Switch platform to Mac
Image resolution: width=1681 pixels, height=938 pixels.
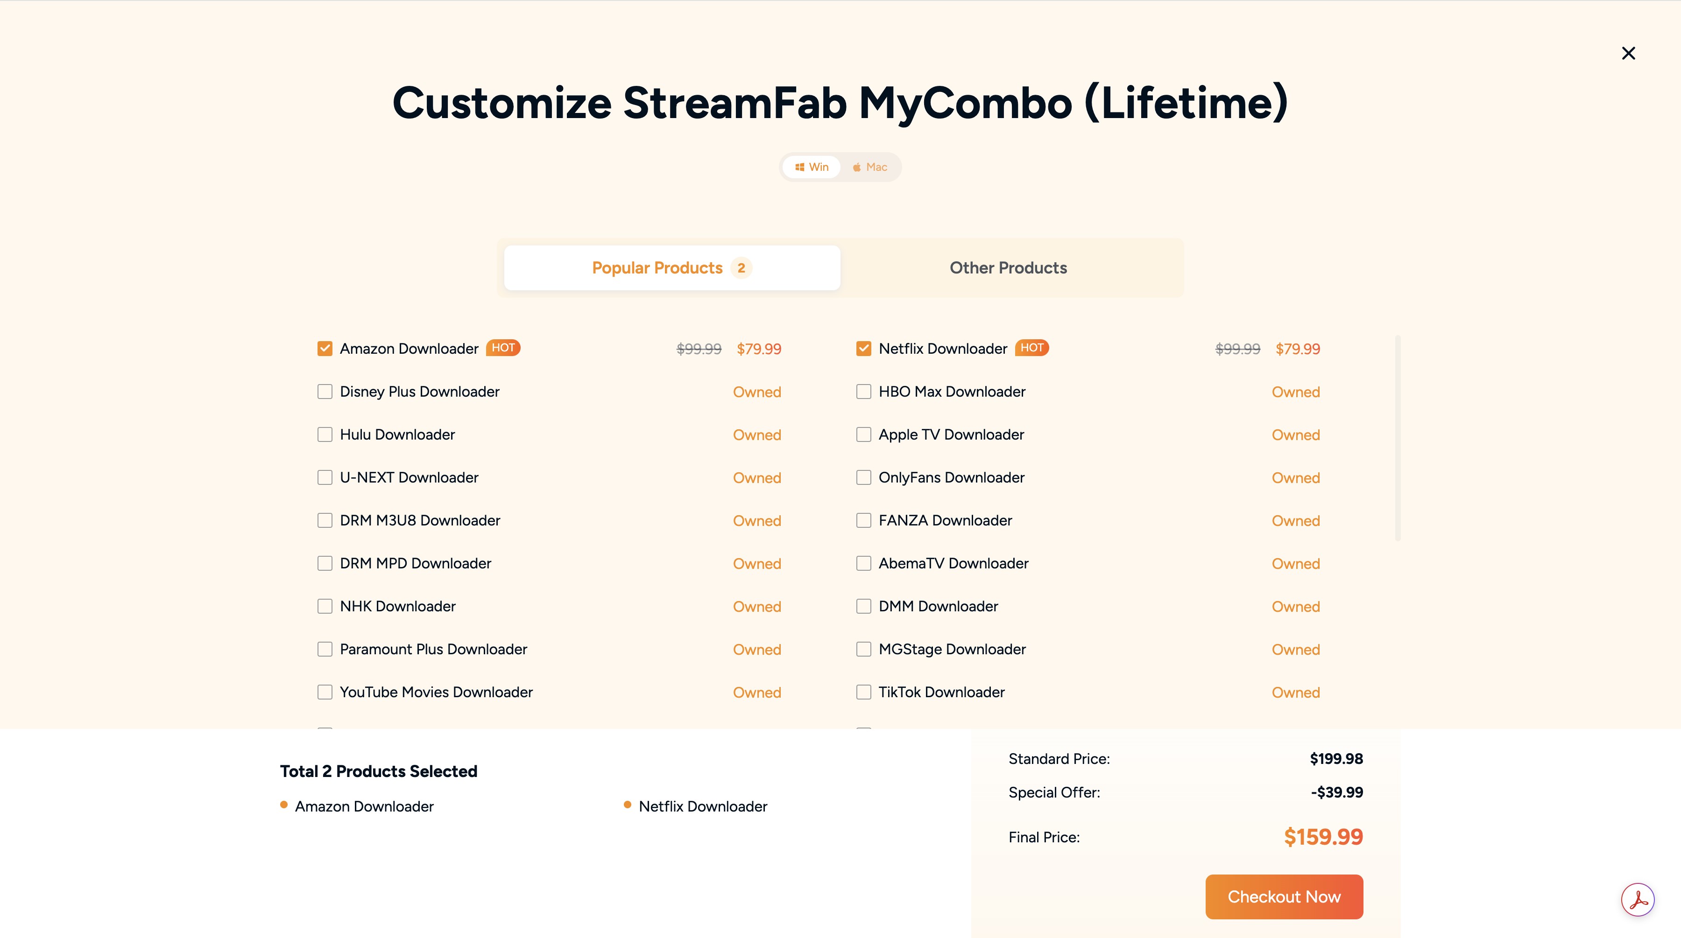pos(869,167)
